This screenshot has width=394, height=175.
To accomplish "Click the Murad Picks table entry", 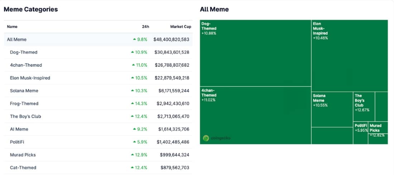I will [23, 155].
